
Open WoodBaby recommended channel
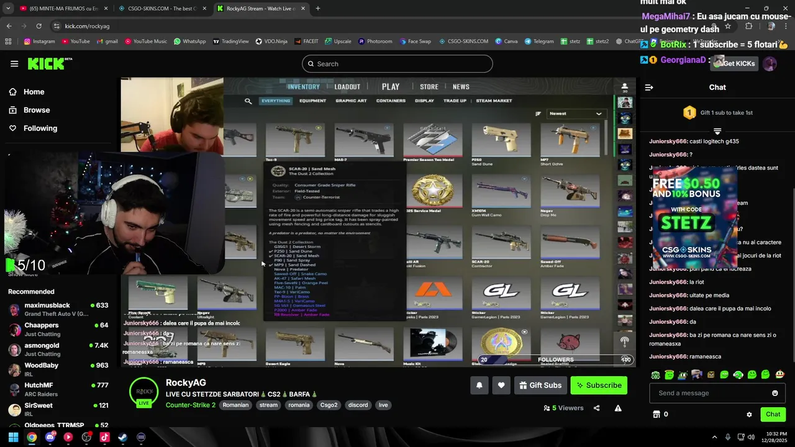[58, 369]
